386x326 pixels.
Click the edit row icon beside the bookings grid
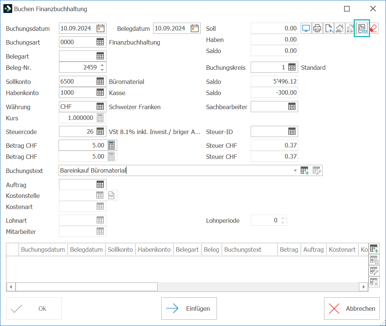[x=374, y=271]
